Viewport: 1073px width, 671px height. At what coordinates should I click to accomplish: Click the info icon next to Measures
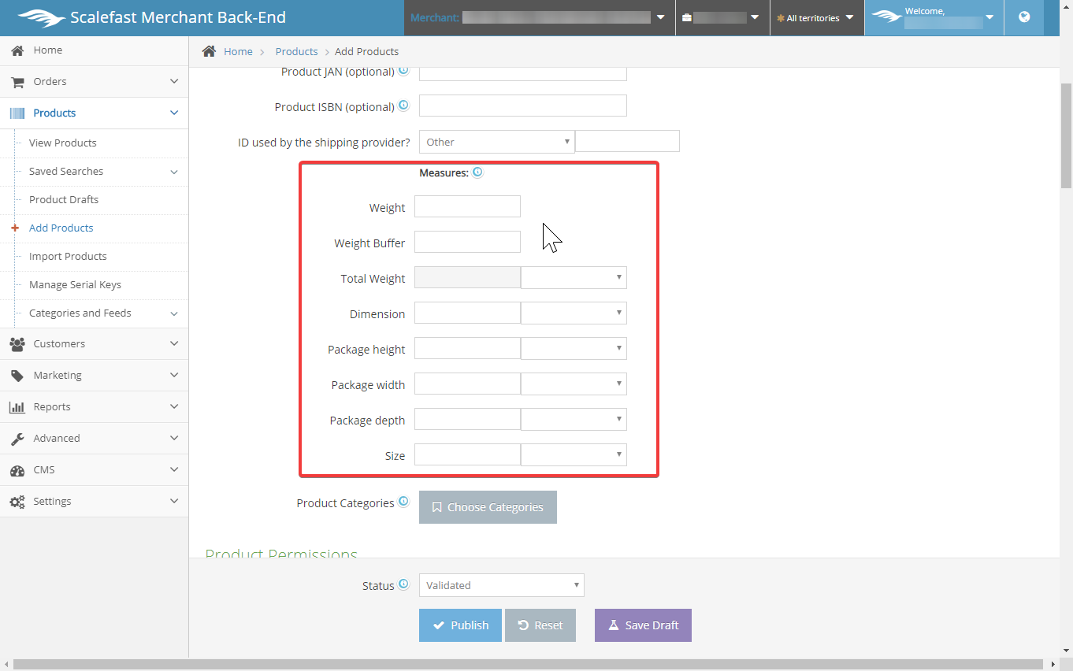pyautogui.click(x=477, y=172)
